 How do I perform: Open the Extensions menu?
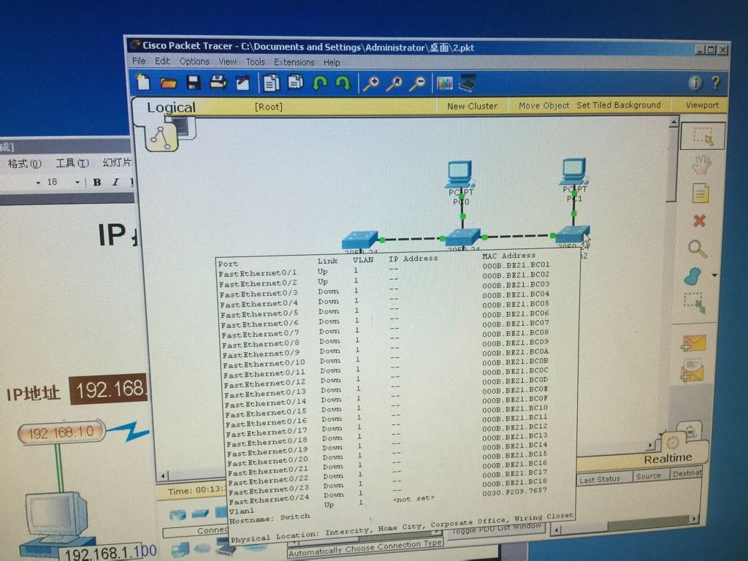coord(294,62)
